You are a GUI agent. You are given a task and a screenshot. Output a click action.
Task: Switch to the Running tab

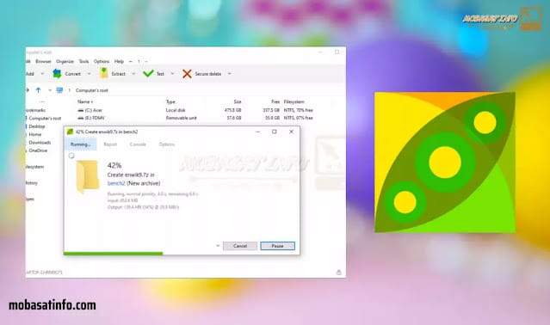(80, 144)
